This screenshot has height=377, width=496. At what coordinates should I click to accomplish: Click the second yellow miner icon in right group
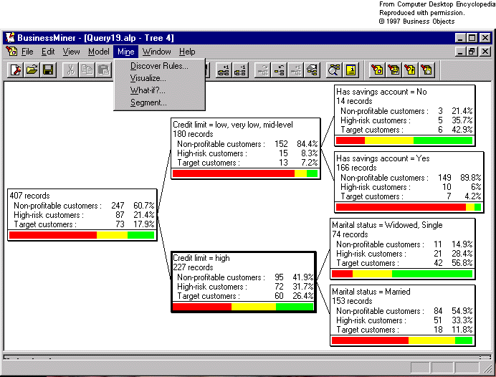tap(394, 70)
